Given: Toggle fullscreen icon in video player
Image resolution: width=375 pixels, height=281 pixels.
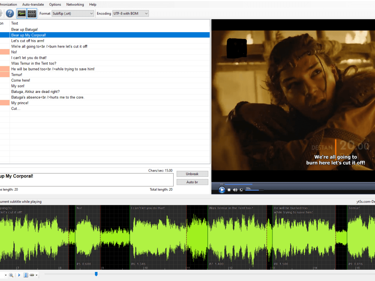Looking at the screenshot, I should pyautogui.click(x=241, y=190).
